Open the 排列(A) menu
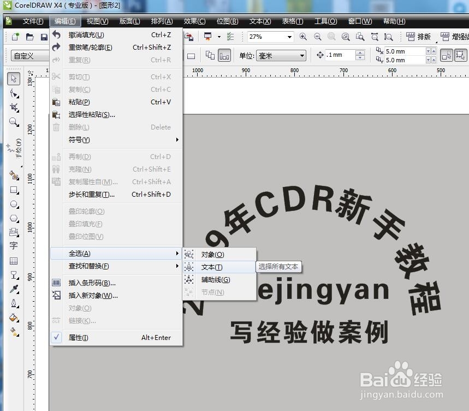The width and height of the screenshot is (469, 411). point(162,21)
